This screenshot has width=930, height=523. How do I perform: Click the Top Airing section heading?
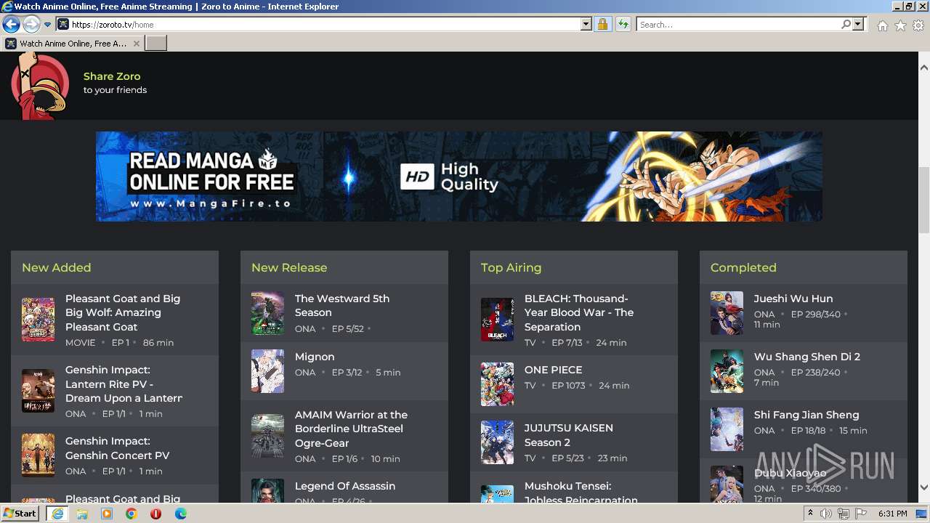pos(511,267)
